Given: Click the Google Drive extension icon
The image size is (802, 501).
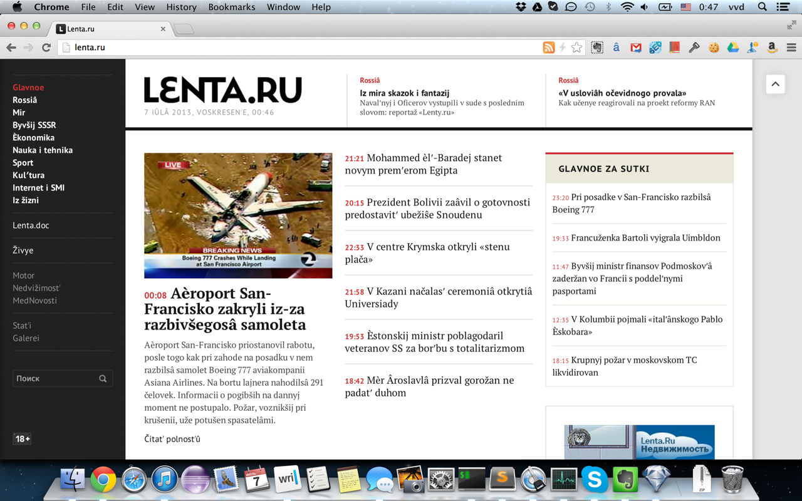Looking at the screenshot, I should pos(733,48).
